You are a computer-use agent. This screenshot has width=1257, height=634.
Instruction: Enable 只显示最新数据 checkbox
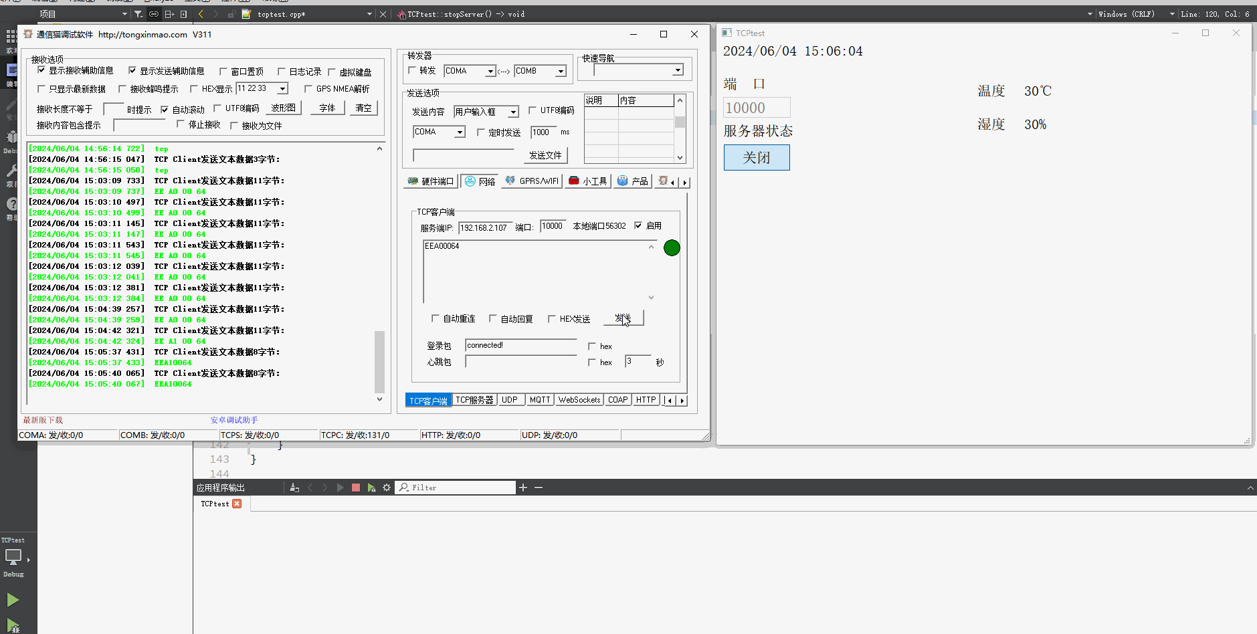[x=41, y=89]
